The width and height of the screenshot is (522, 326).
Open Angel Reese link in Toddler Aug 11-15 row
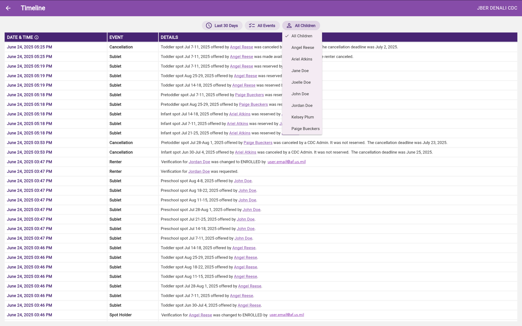point(246,276)
